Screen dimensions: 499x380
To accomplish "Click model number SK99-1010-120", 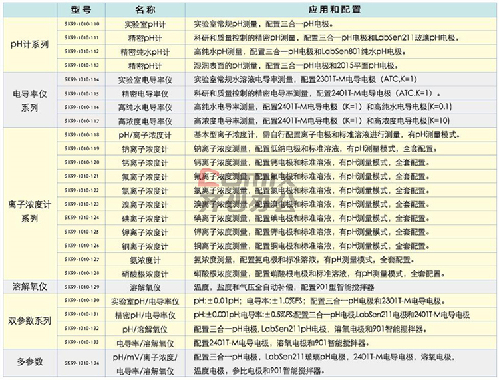I will coord(82,162).
